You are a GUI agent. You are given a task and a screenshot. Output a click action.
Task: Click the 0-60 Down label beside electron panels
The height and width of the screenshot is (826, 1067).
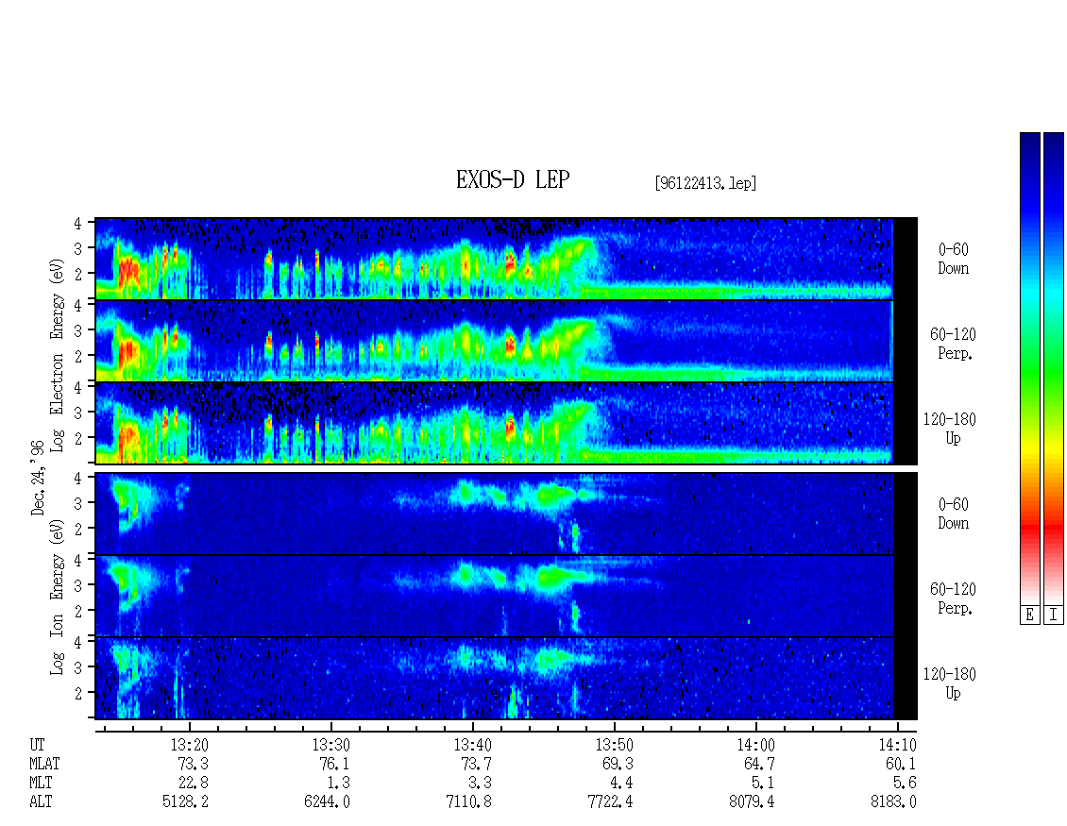(x=954, y=259)
